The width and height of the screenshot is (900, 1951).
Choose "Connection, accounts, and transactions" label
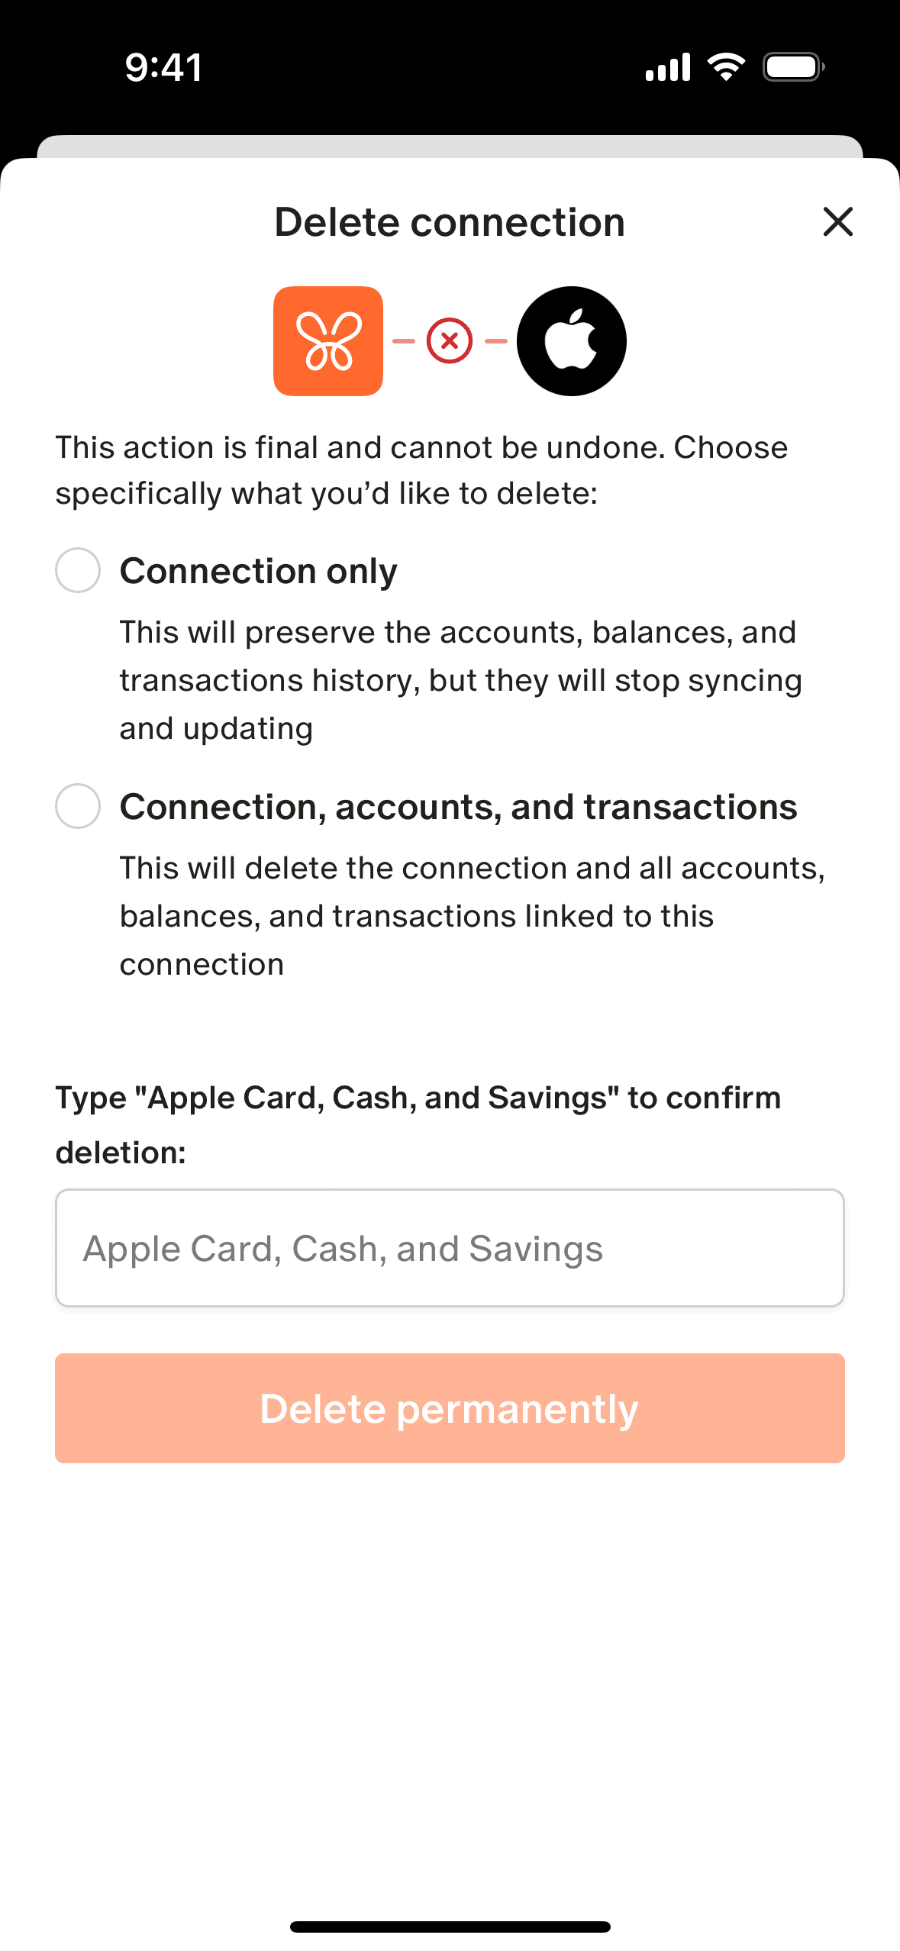point(458,807)
